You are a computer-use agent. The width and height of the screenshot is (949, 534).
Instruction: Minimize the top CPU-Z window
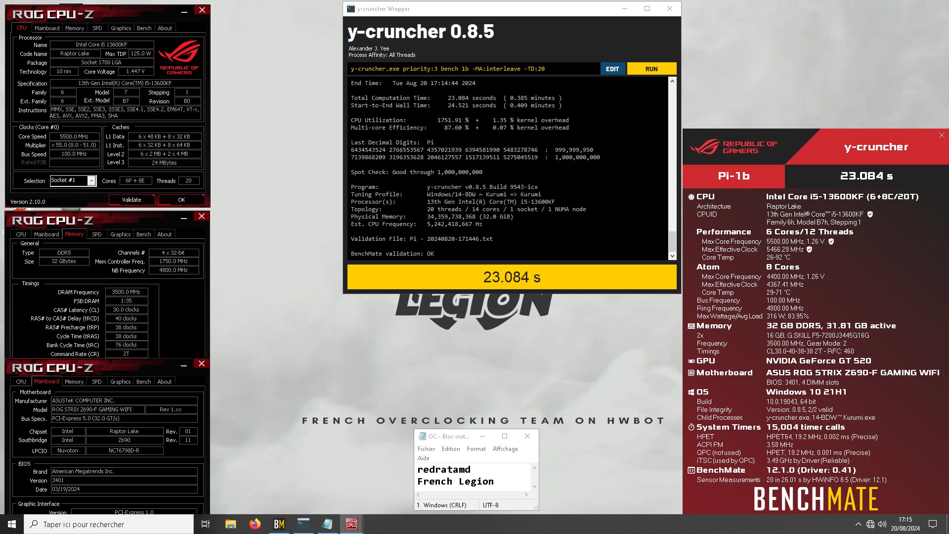click(184, 11)
